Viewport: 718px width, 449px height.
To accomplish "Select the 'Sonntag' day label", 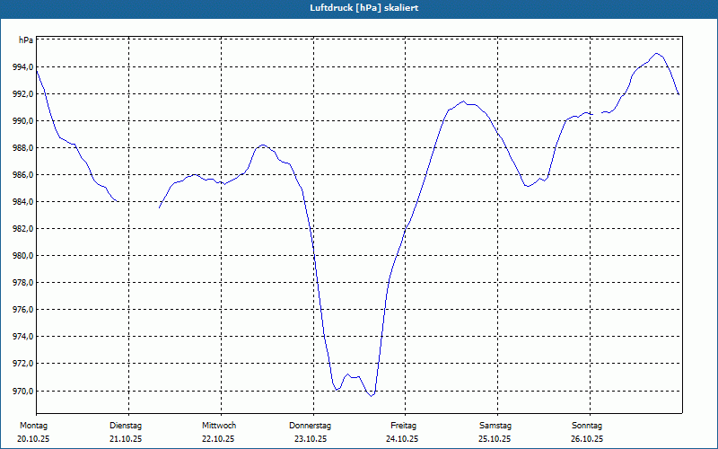I will point(587,426).
